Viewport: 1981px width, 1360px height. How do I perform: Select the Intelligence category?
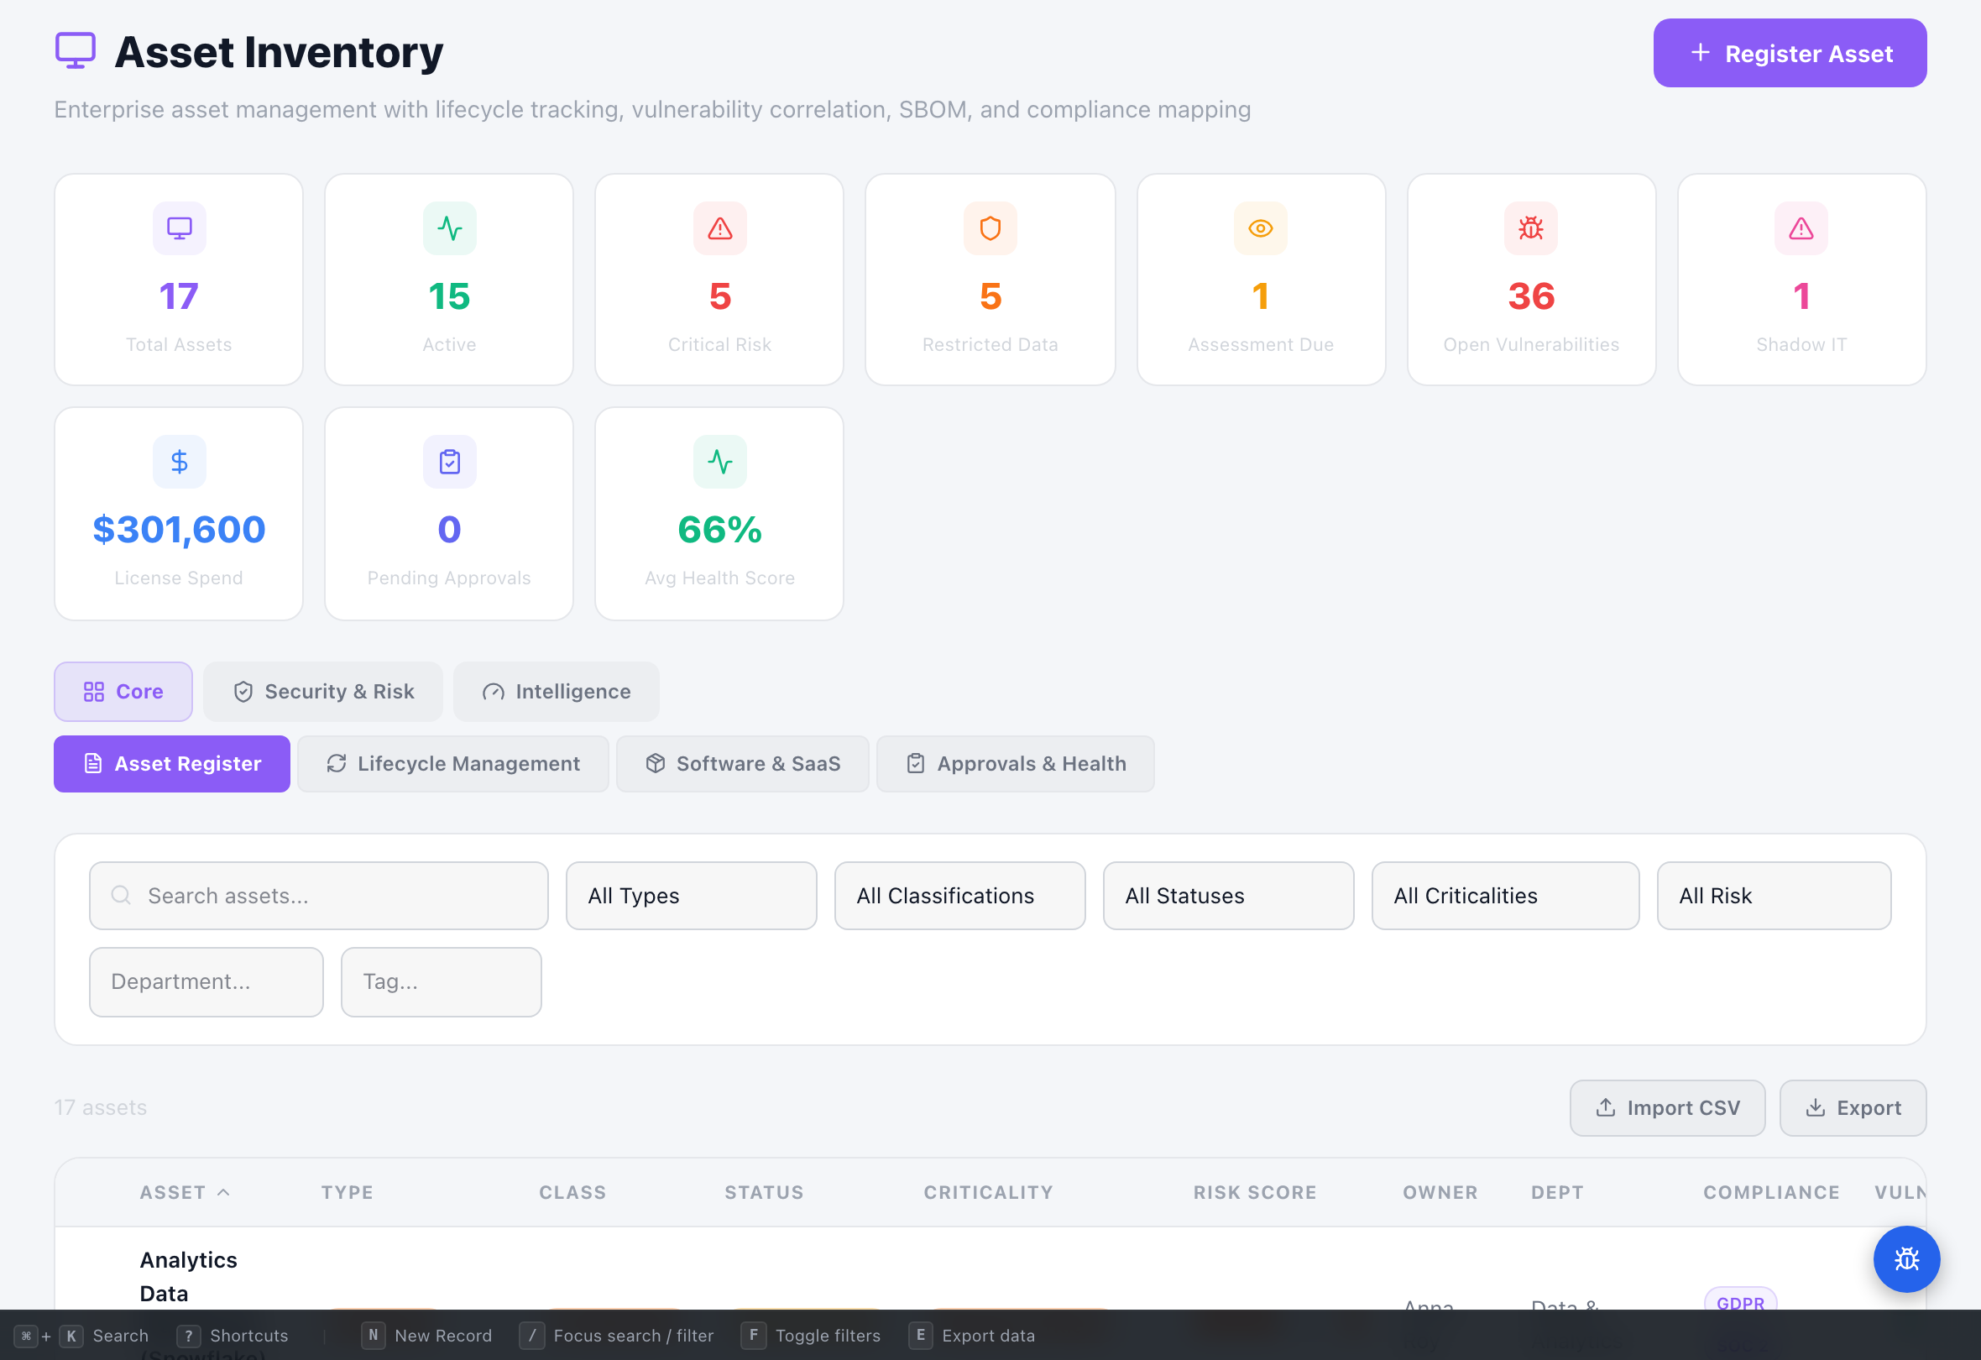click(556, 692)
